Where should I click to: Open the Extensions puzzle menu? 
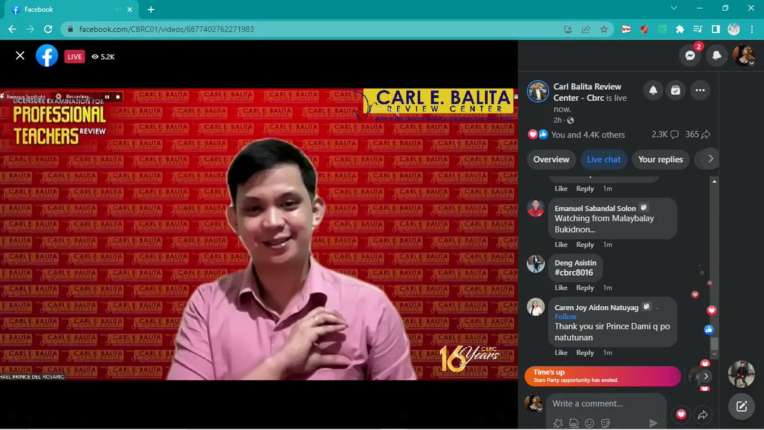pos(680,29)
